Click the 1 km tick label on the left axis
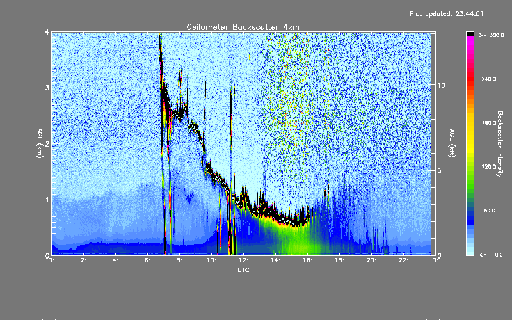 (x=47, y=200)
